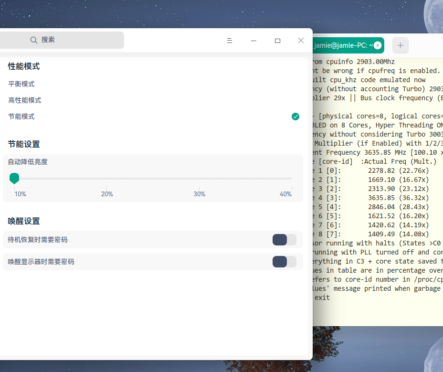Select 节能模式 performance mode
443x372 pixels.
point(21,117)
